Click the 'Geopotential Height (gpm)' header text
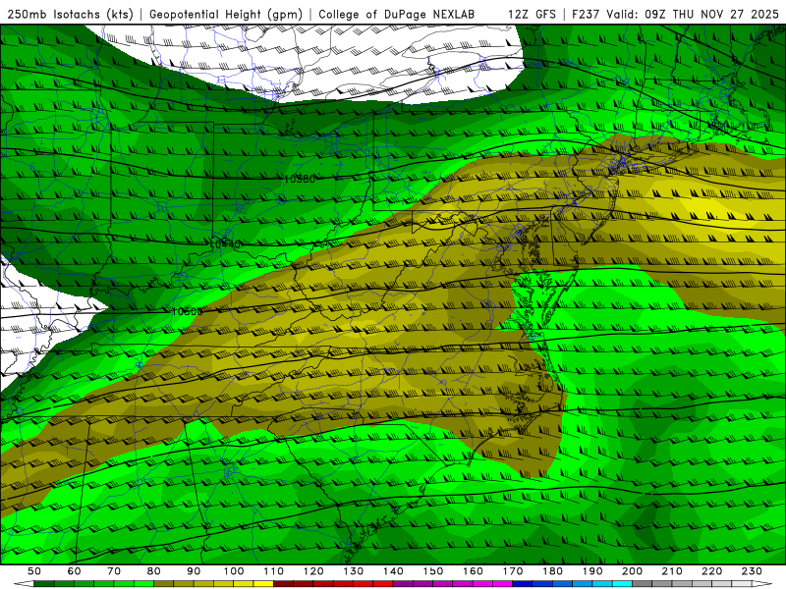The width and height of the screenshot is (786, 589). click(226, 14)
